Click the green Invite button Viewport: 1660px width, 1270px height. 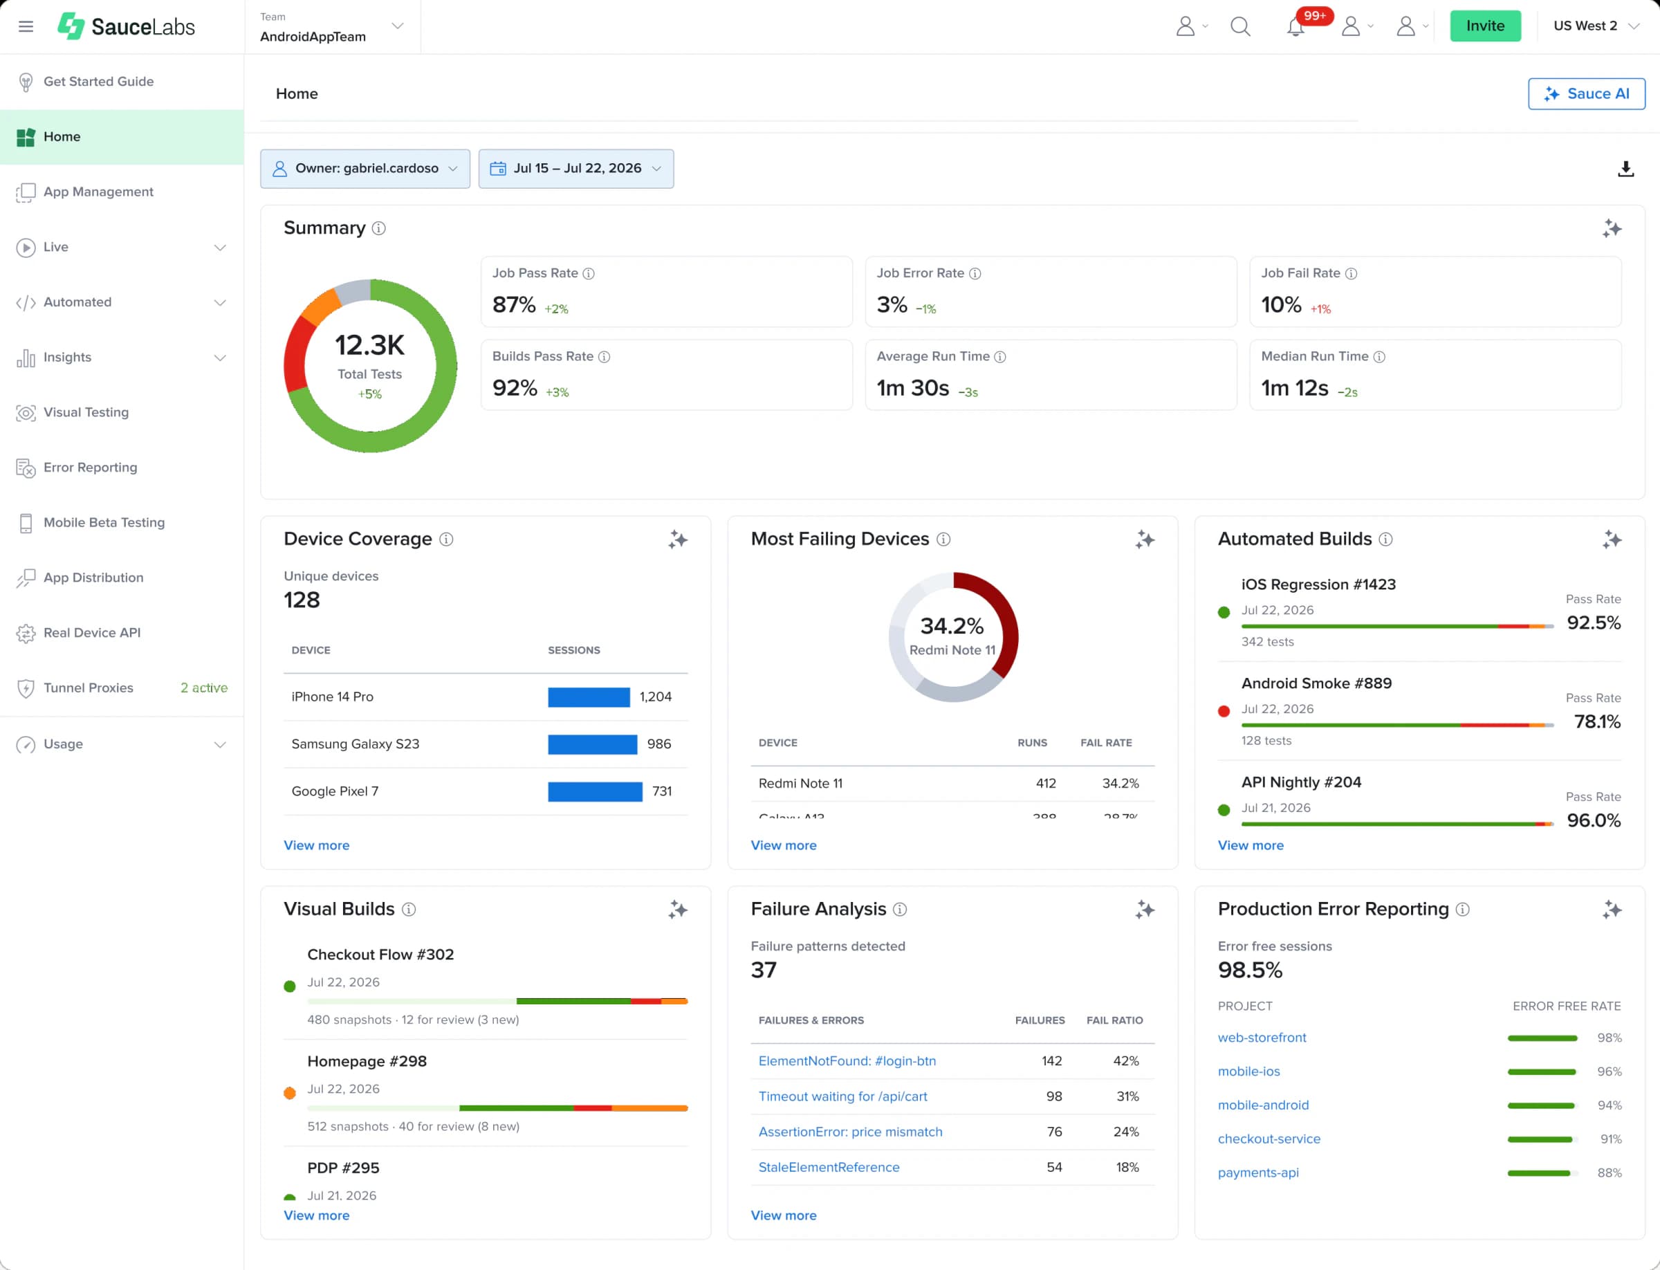point(1484,26)
